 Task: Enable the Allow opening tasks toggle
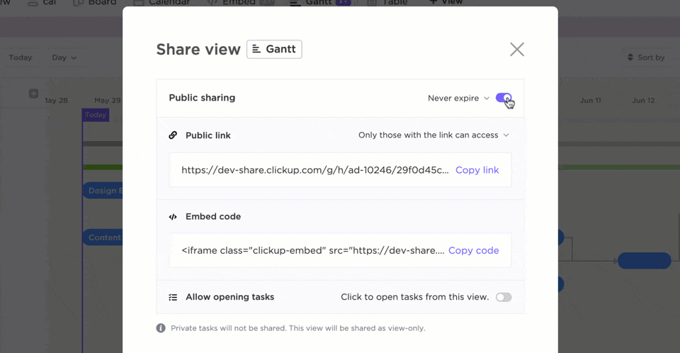(x=504, y=297)
